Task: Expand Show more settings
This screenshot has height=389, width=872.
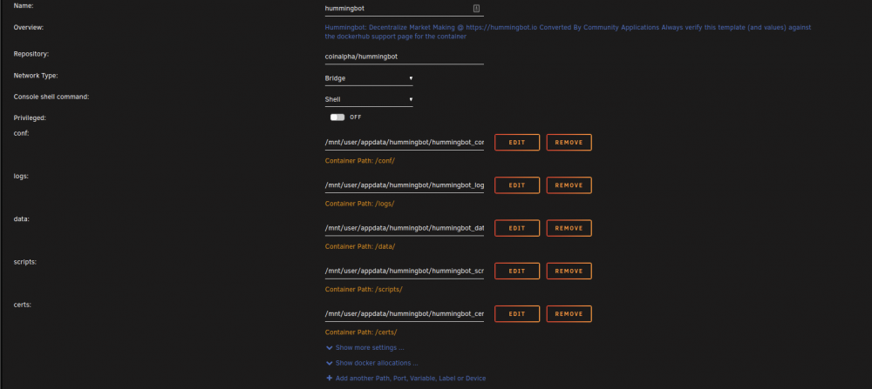Action: coord(370,348)
